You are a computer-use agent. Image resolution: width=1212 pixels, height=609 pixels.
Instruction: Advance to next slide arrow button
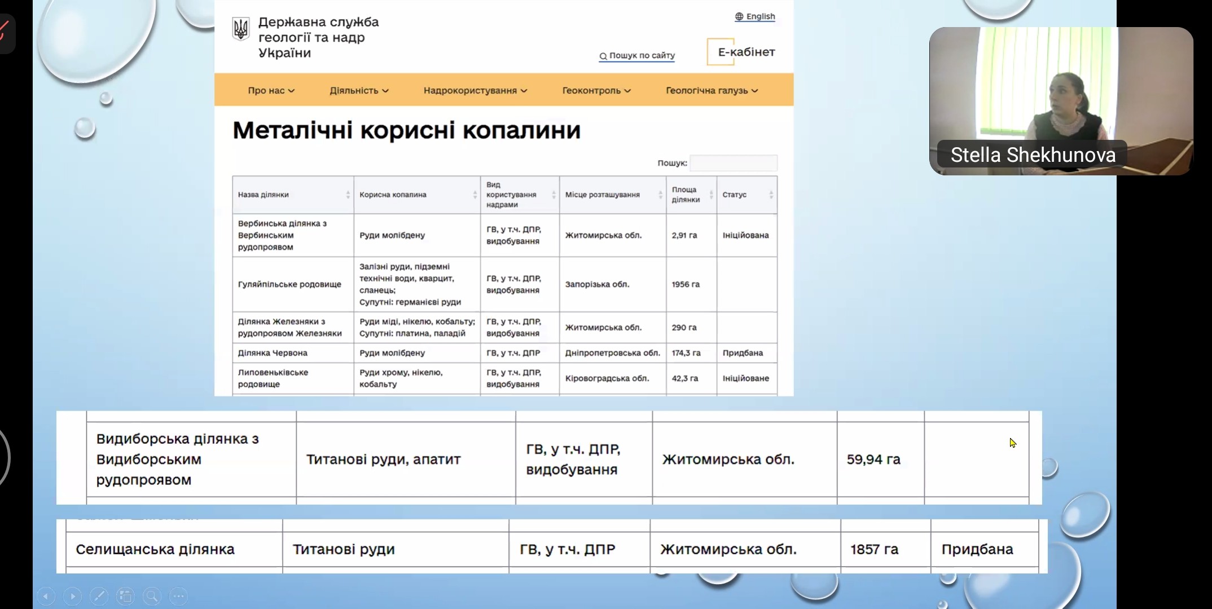[72, 596]
